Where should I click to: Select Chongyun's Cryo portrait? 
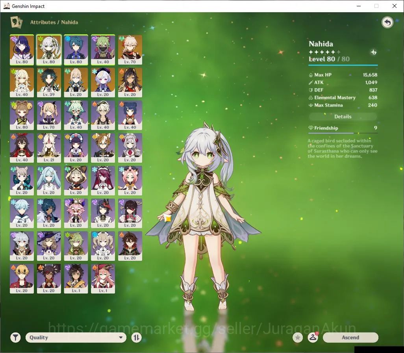[x=22, y=214]
